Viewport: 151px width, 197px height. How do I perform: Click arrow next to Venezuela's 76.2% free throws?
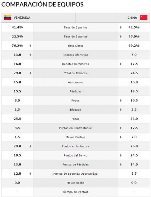(x=30, y=46)
